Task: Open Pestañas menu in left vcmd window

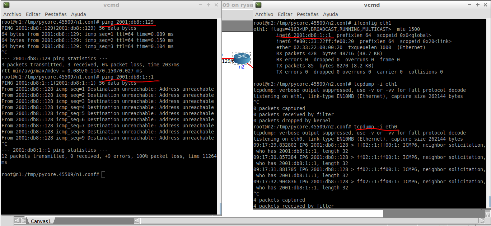Action: [56, 14]
